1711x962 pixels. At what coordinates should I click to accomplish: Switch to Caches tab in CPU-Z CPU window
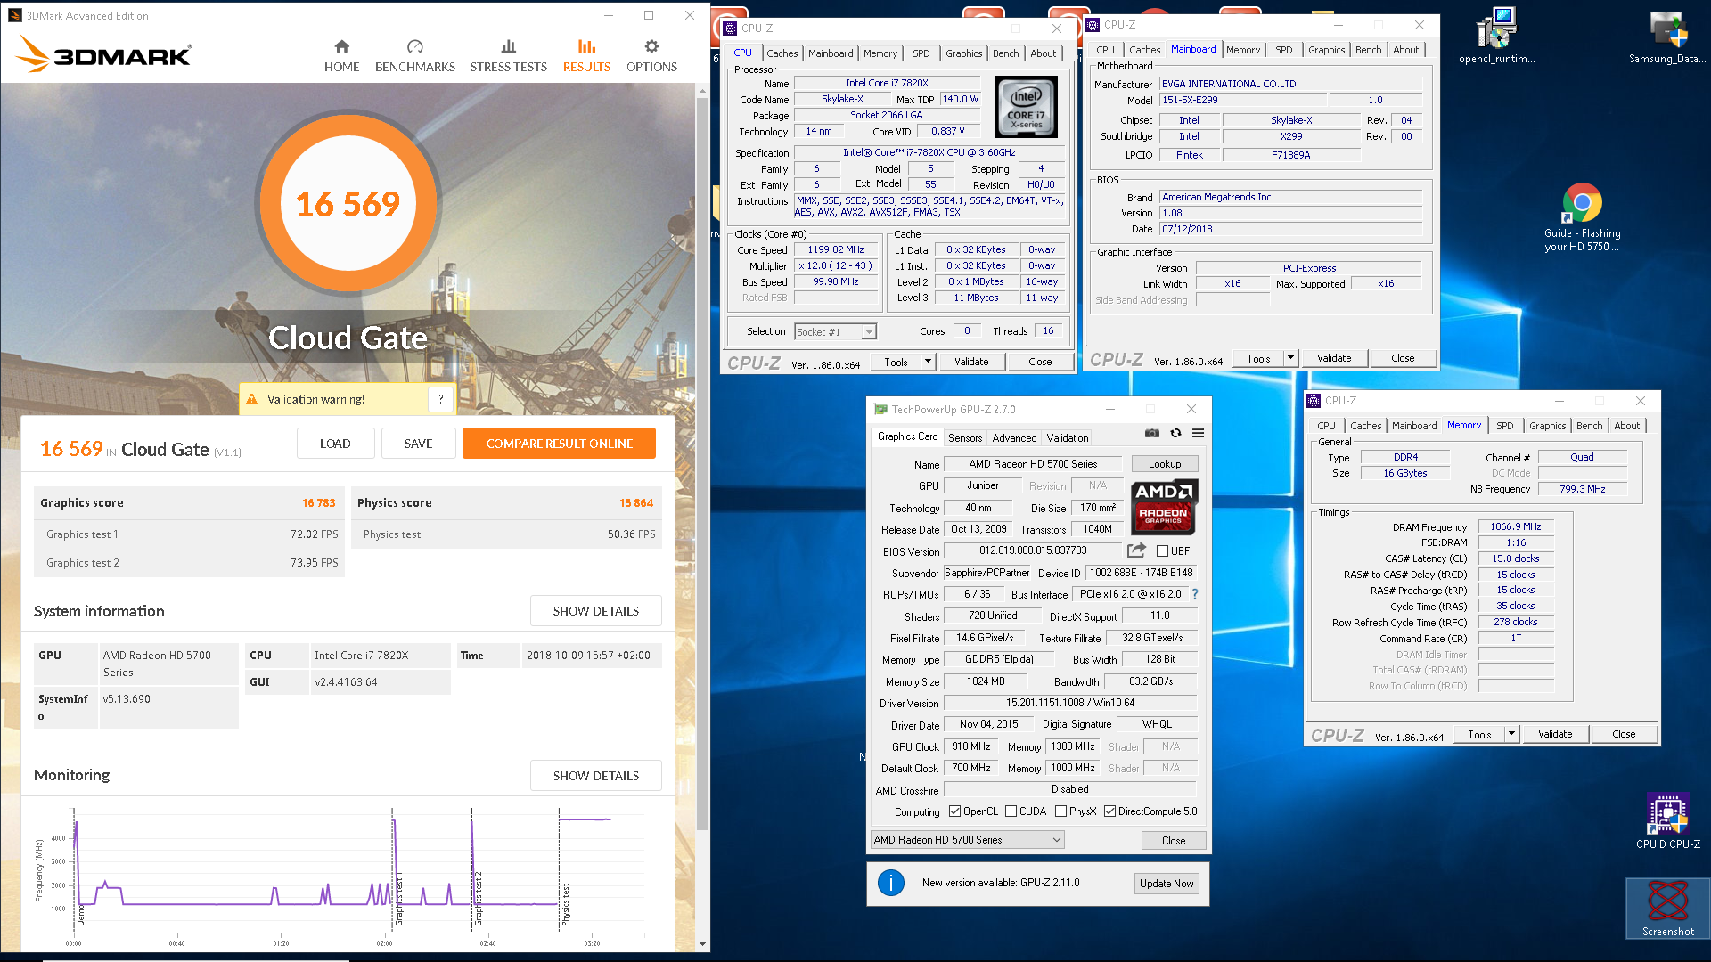coord(782,53)
